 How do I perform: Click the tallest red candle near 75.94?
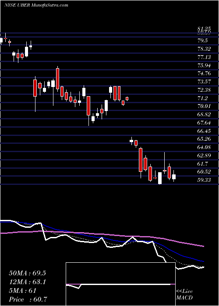(57, 79)
